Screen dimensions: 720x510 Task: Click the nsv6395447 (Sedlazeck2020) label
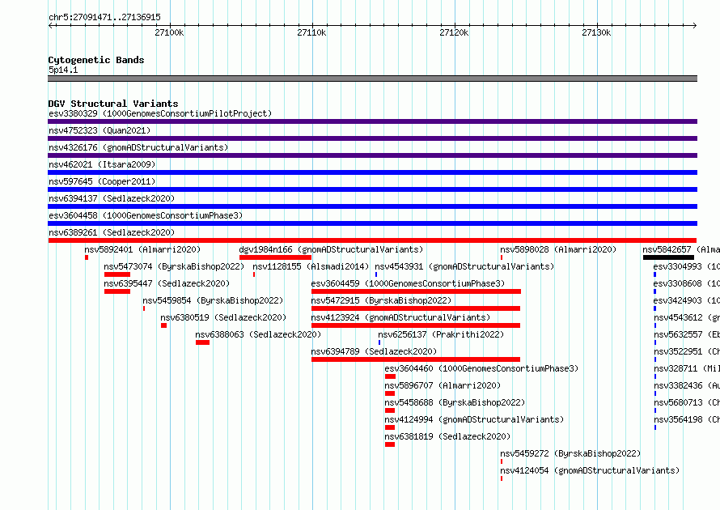point(167,283)
